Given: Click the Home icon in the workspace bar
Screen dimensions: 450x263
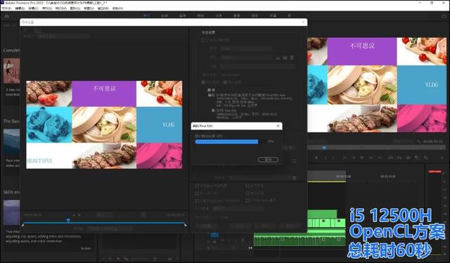Looking at the screenshot, I should click(6, 16).
